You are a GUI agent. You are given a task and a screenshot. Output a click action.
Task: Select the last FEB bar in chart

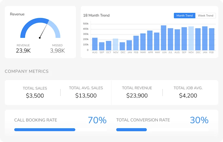pyautogui.click(x=212, y=39)
